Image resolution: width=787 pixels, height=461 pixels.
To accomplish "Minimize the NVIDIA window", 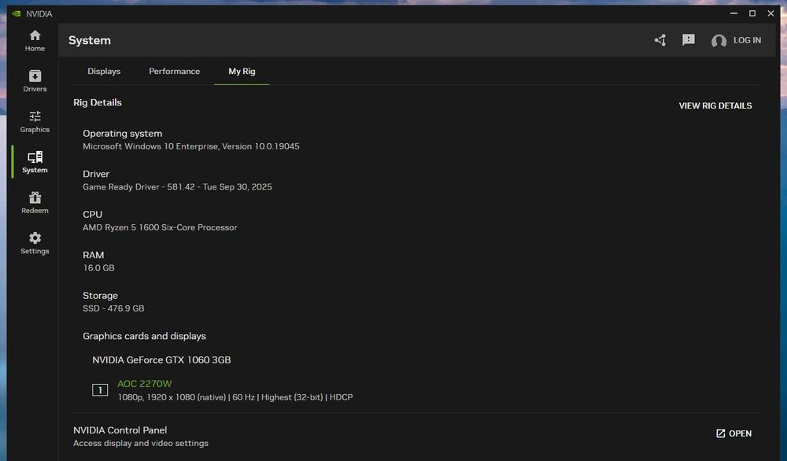I will point(733,13).
